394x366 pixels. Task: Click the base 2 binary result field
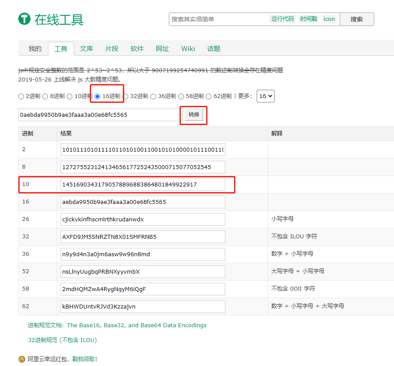(143, 150)
